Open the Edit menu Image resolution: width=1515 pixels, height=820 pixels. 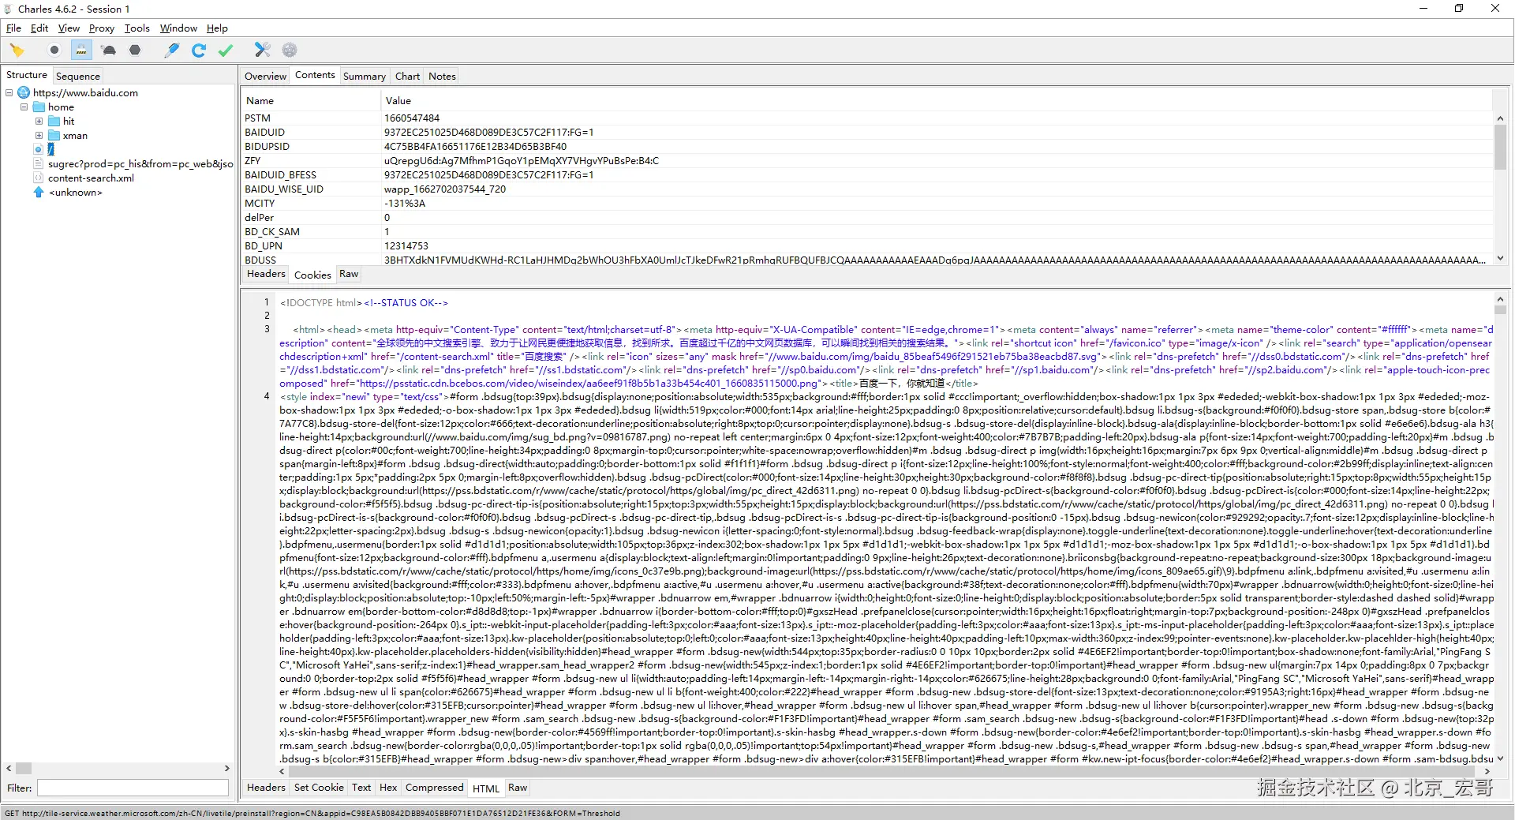[39, 28]
